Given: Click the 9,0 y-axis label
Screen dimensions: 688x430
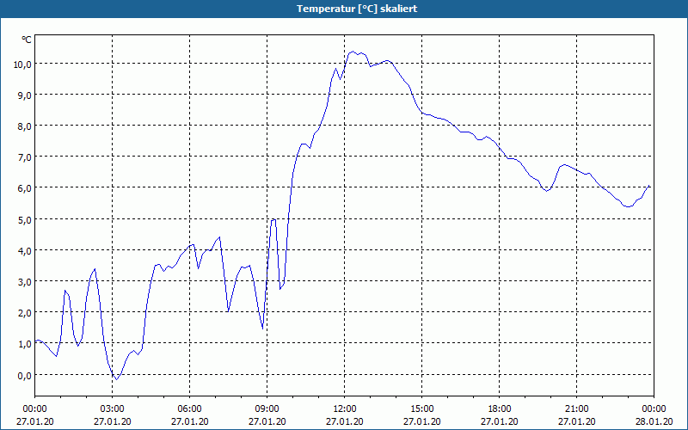Looking at the screenshot, I should click(x=25, y=95).
